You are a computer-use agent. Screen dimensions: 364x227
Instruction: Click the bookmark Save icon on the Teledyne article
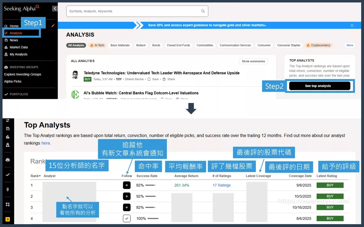pos(149,79)
